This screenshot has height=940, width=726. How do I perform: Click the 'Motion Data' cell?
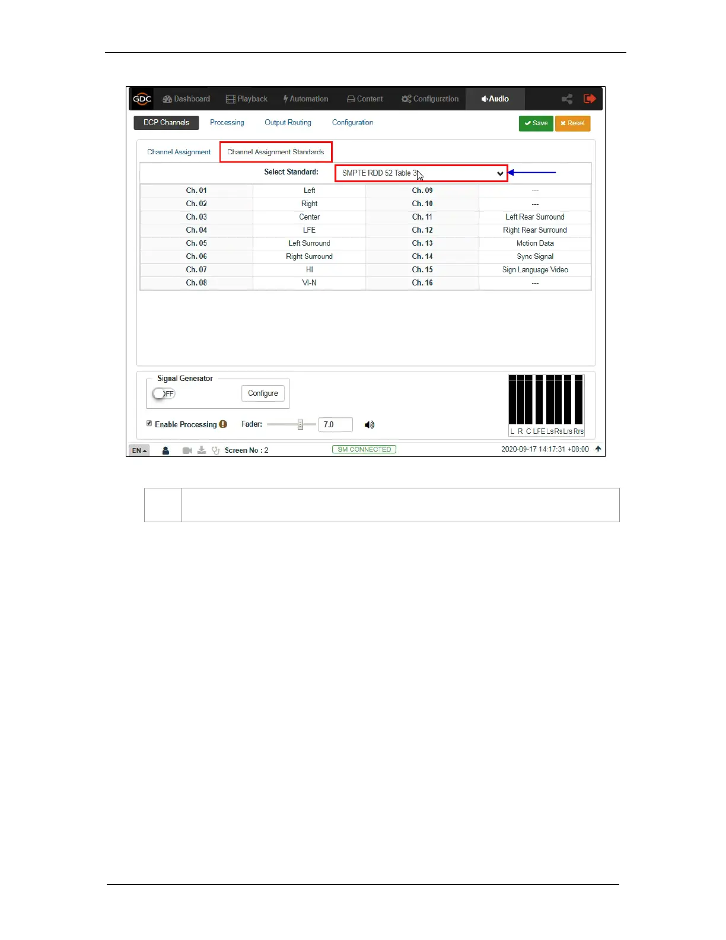[x=535, y=243]
